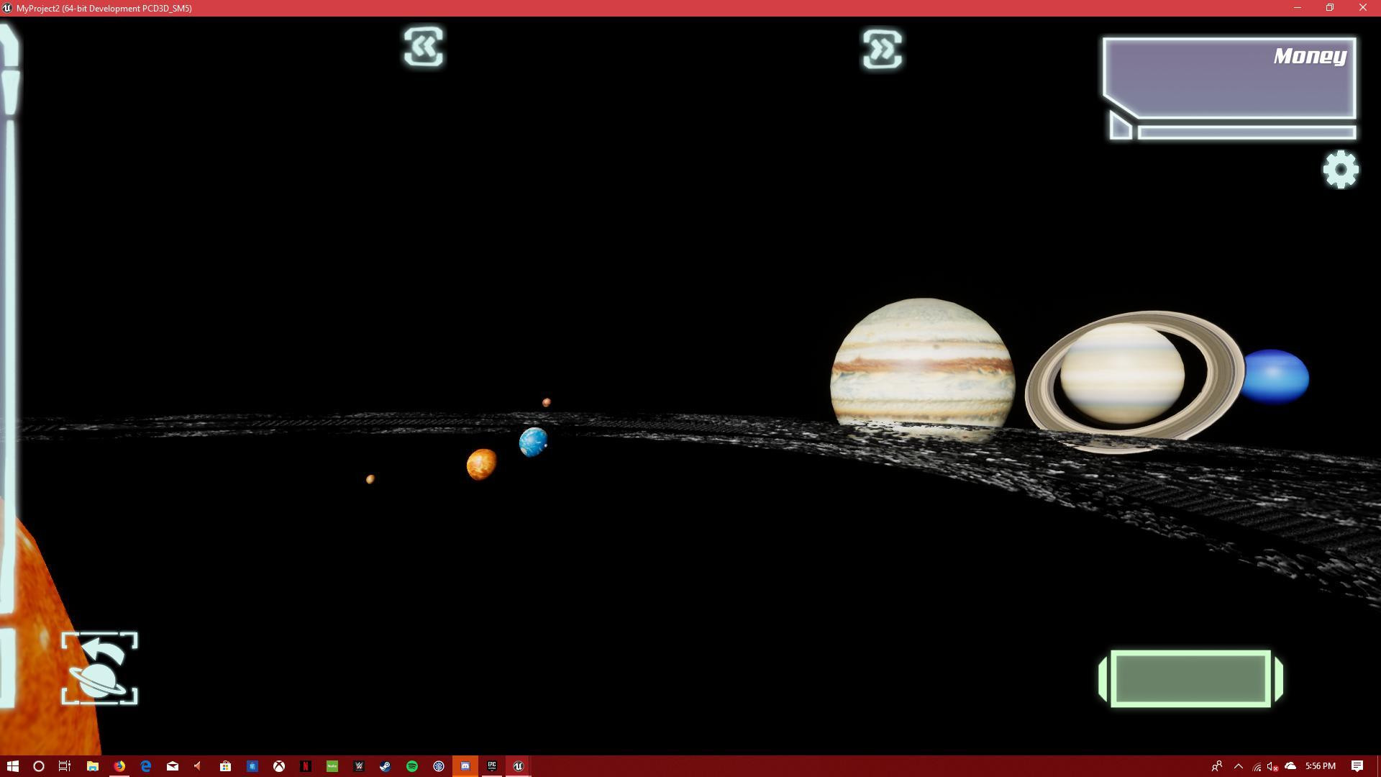The height and width of the screenshot is (777, 1381).
Task: Open Microsoft Edge from taskbar
Action: point(146,766)
